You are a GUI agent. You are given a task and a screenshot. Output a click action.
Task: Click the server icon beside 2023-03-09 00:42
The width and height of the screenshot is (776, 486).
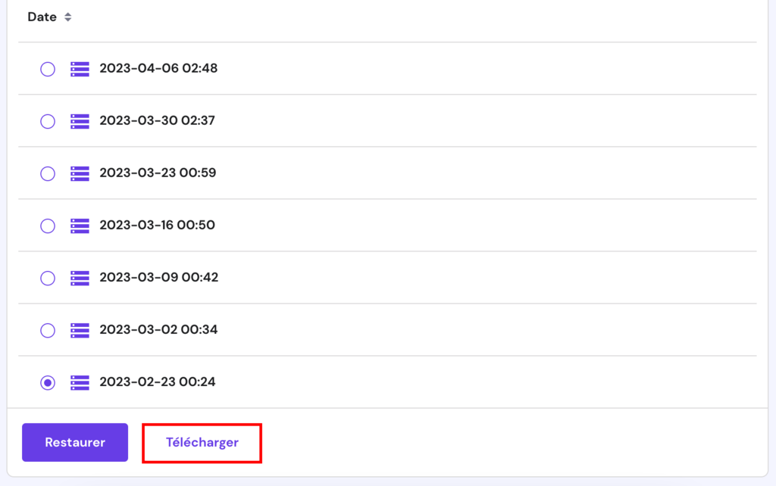click(x=80, y=278)
